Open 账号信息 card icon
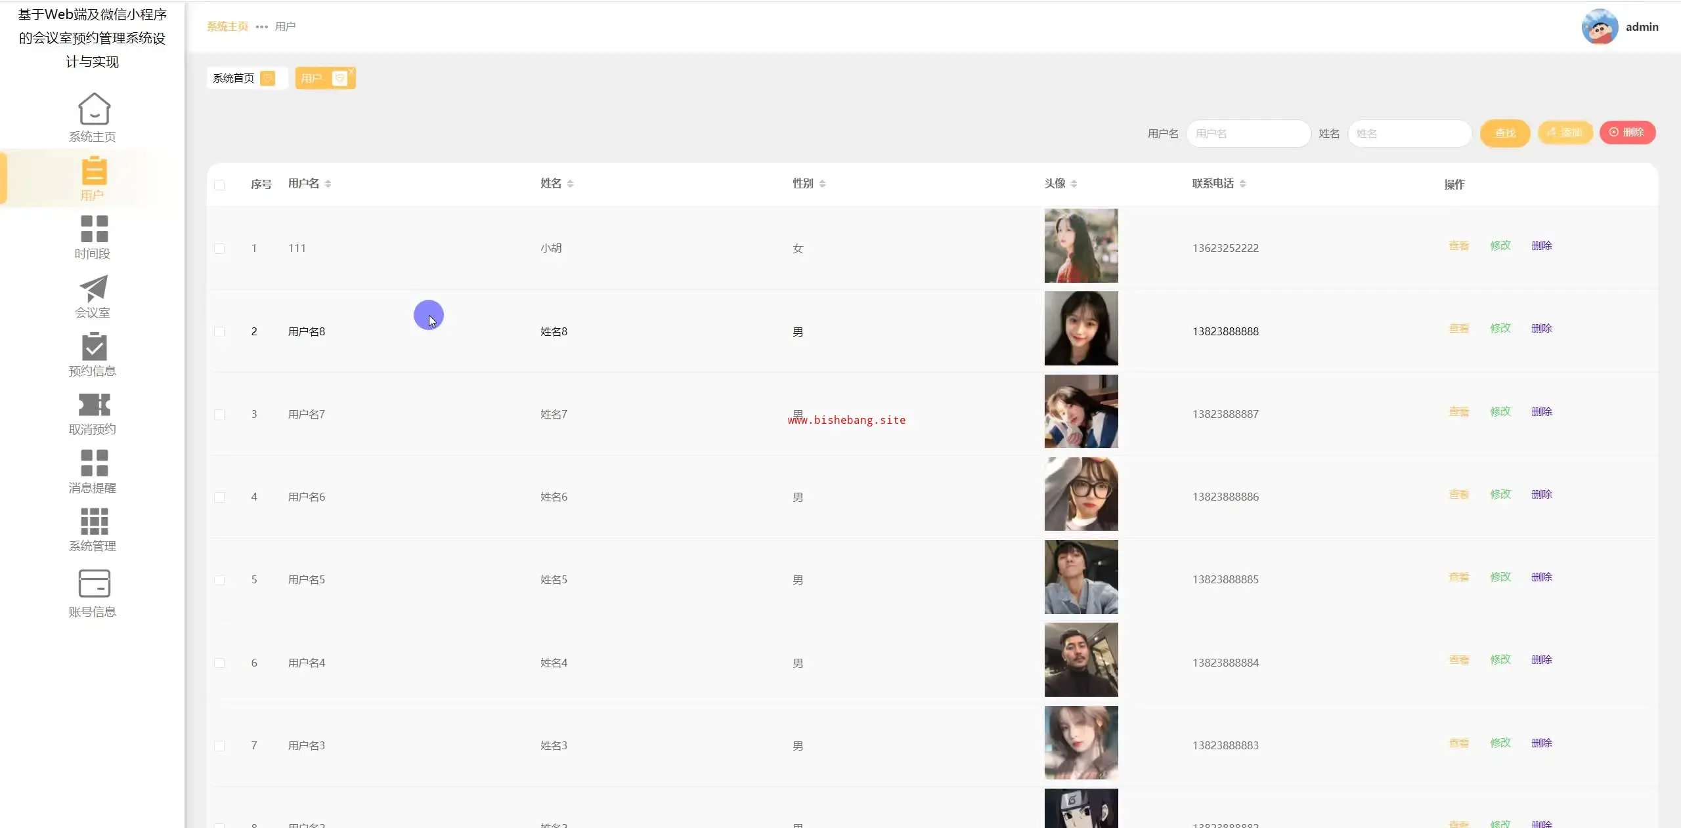This screenshot has width=1681, height=828. tap(94, 583)
